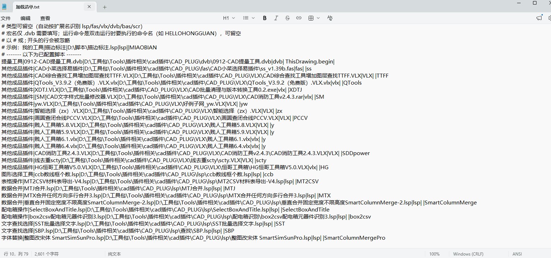
Task: Click the ANSI encoding status
Action: (517, 254)
